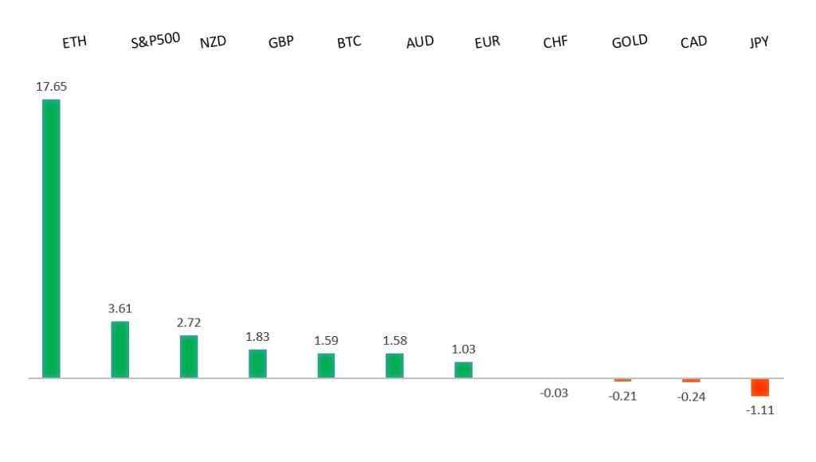Click the ETH category label
The height and width of the screenshot is (462, 816).
coord(74,43)
